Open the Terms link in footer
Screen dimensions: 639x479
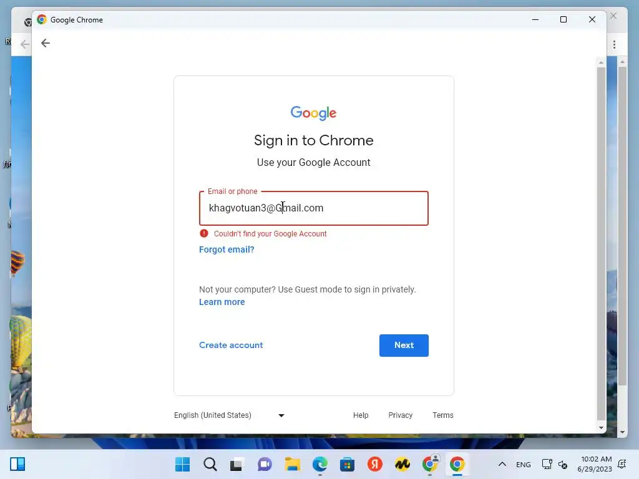[x=443, y=415]
